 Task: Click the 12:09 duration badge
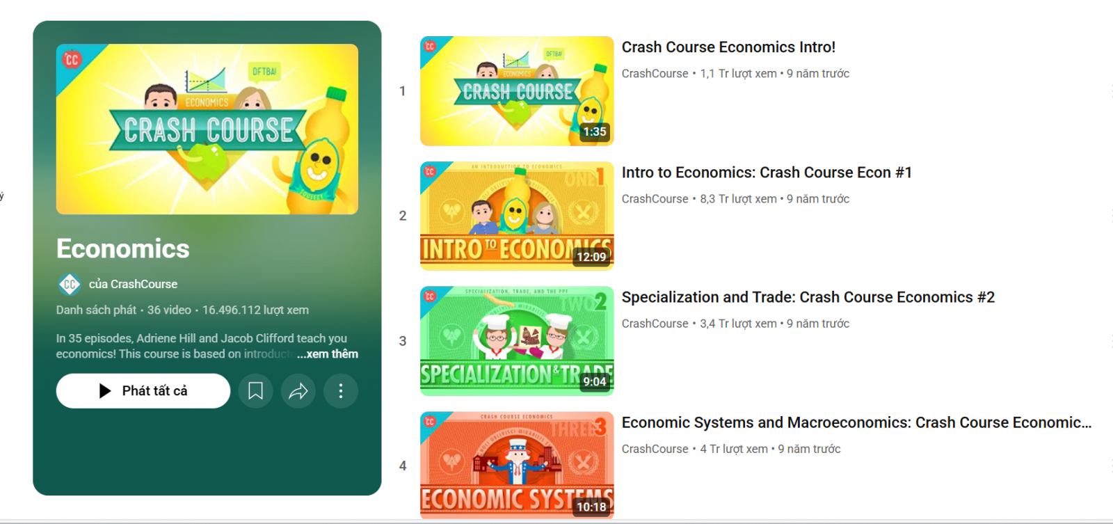click(x=591, y=257)
